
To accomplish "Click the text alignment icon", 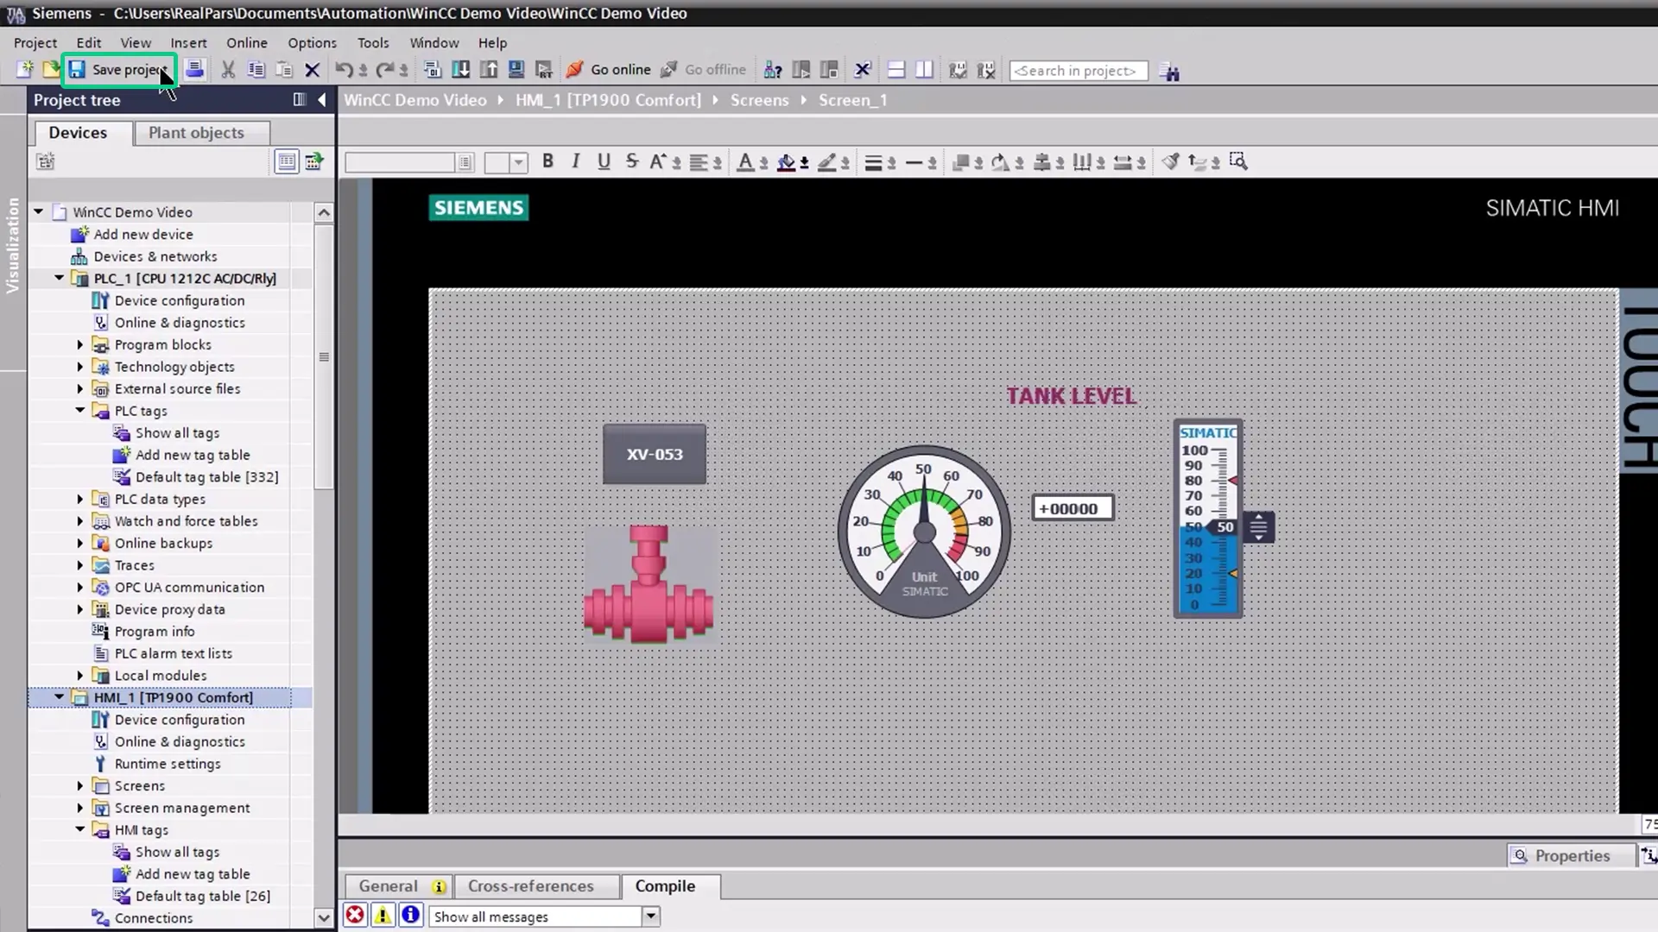I will 699,161.
